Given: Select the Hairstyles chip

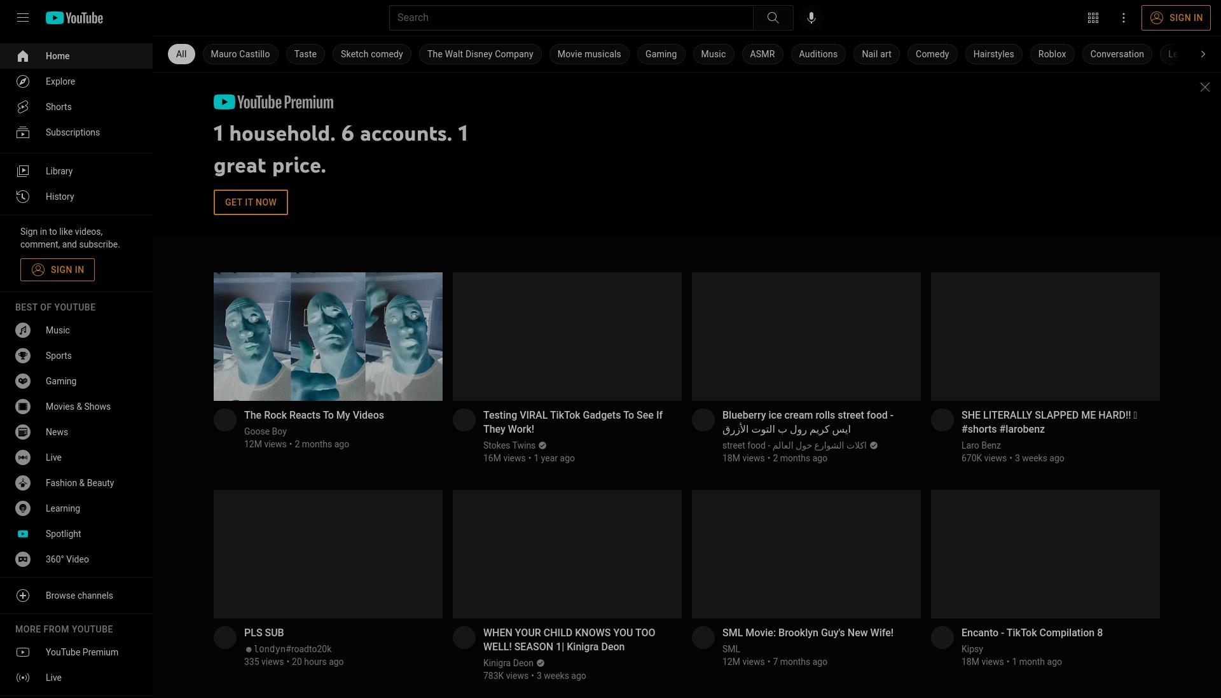Looking at the screenshot, I should point(993,54).
